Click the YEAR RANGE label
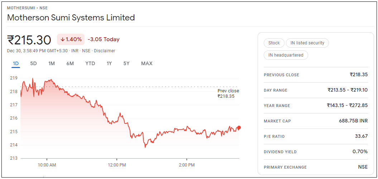Screen dimensions: 378x179 point(277,106)
